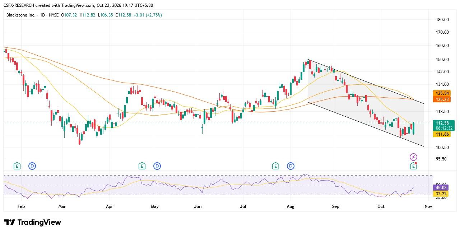The height and width of the screenshot is (233, 460).
Task: Click the 95.50 price axis label
Action: (441, 159)
